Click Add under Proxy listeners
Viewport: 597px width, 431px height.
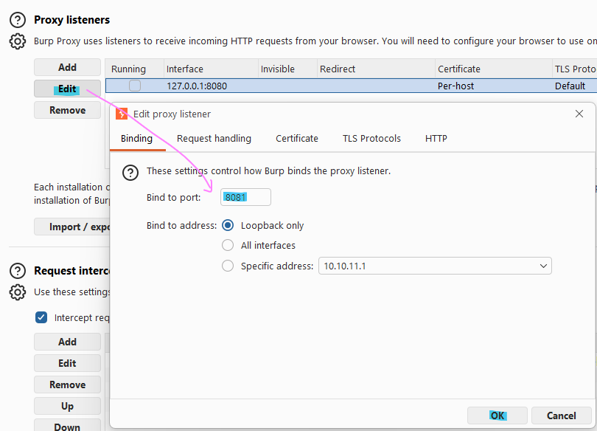(67, 67)
